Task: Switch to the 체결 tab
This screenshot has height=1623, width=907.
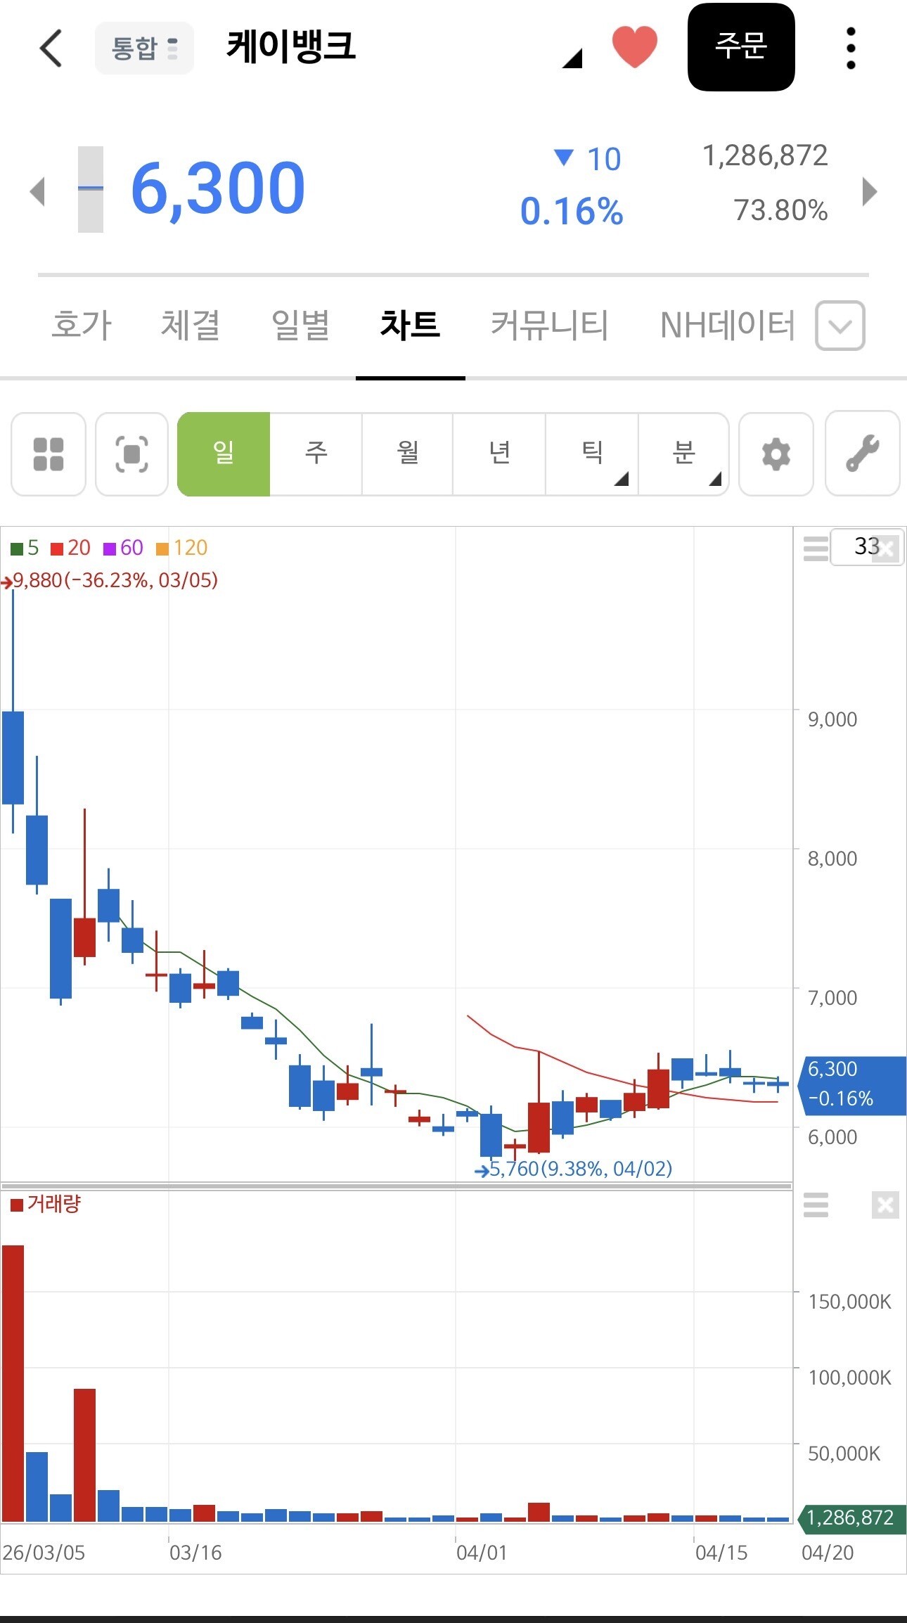Action: (x=191, y=325)
